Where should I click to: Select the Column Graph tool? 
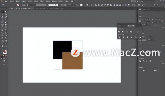coord(6,41)
